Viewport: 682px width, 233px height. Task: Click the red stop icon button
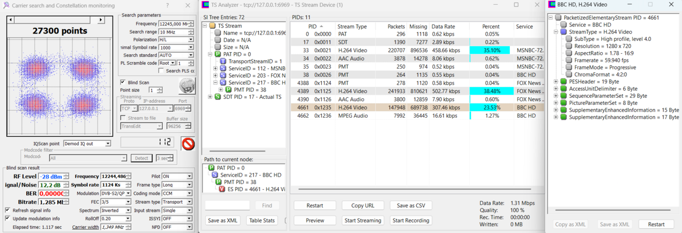[x=188, y=144]
